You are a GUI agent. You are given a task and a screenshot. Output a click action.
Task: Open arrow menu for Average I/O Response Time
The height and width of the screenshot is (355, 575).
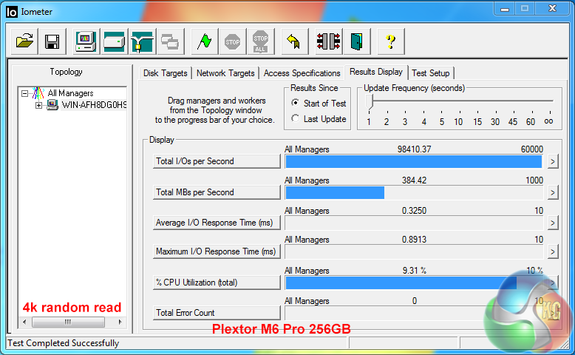tap(553, 223)
